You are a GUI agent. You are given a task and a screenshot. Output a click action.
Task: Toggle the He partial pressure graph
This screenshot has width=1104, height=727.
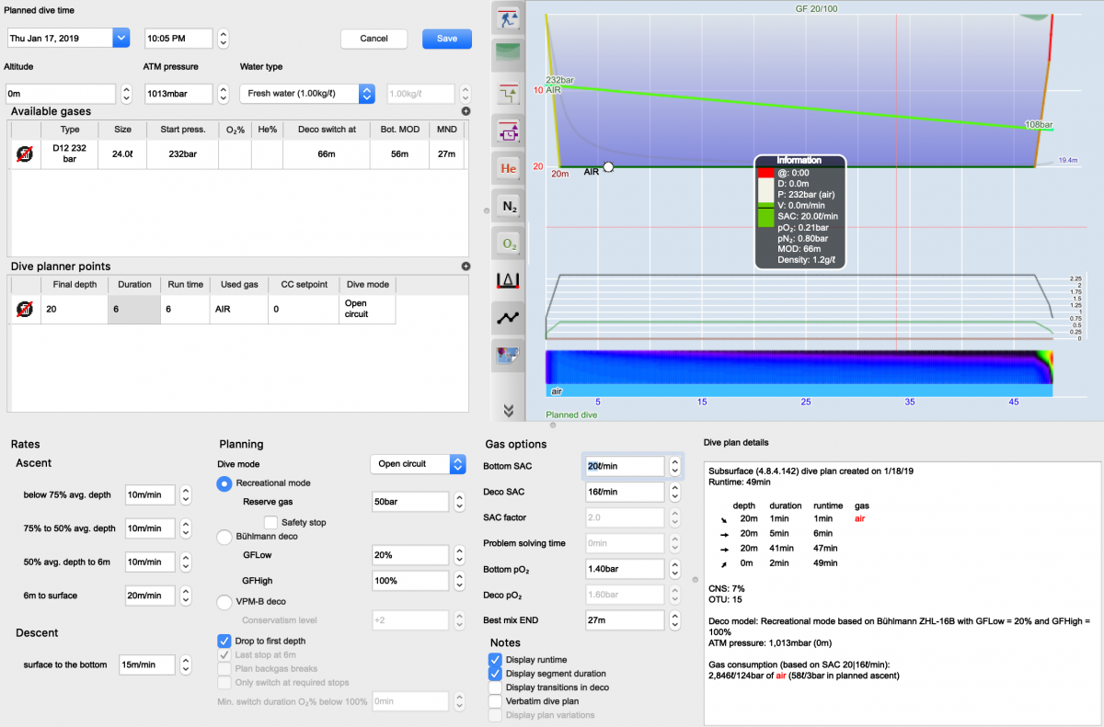(x=508, y=168)
